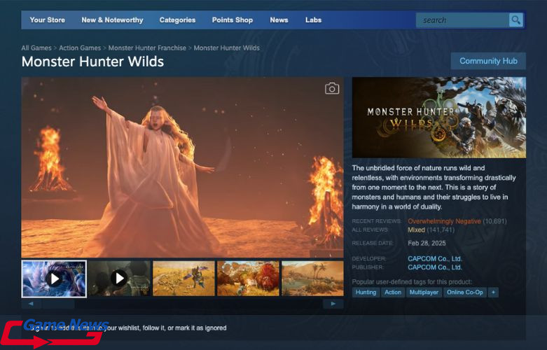
Task: Select the Online Co-Op tag
Action: tap(464, 292)
